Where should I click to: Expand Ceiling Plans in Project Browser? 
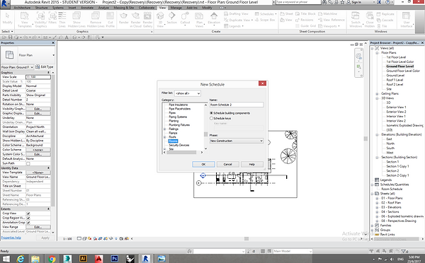[377, 93]
